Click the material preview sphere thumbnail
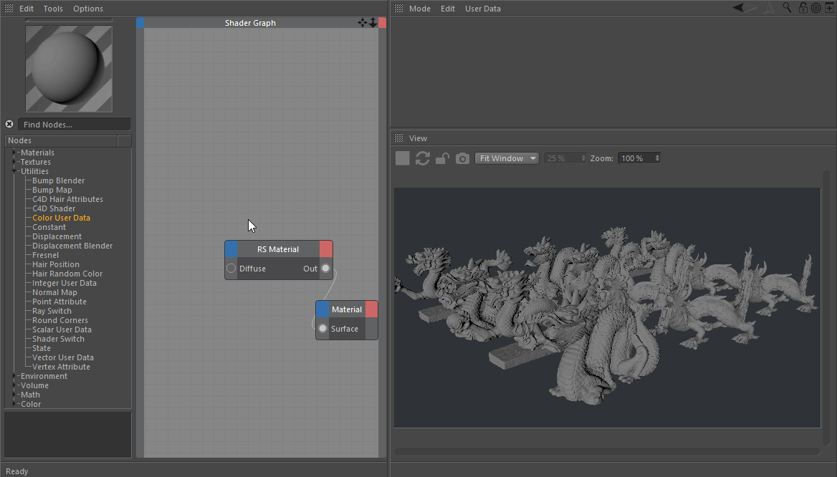837x477 pixels. click(69, 69)
